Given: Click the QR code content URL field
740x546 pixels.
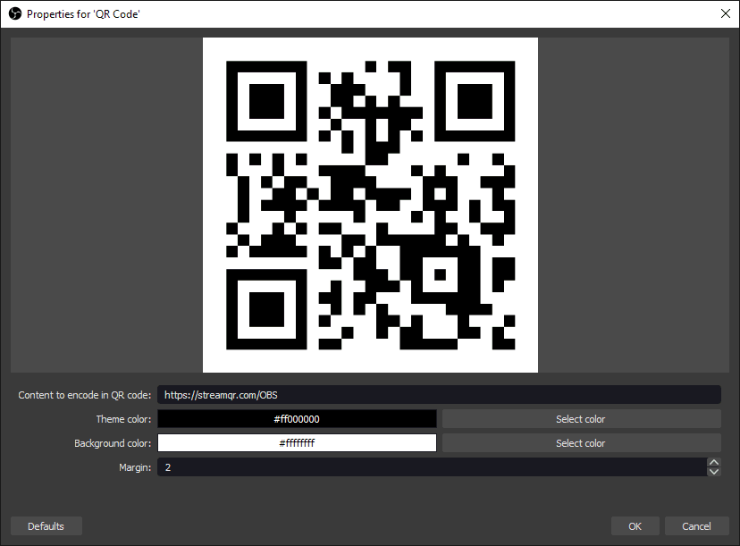Looking at the screenshot, I should (x=439, y=394).
